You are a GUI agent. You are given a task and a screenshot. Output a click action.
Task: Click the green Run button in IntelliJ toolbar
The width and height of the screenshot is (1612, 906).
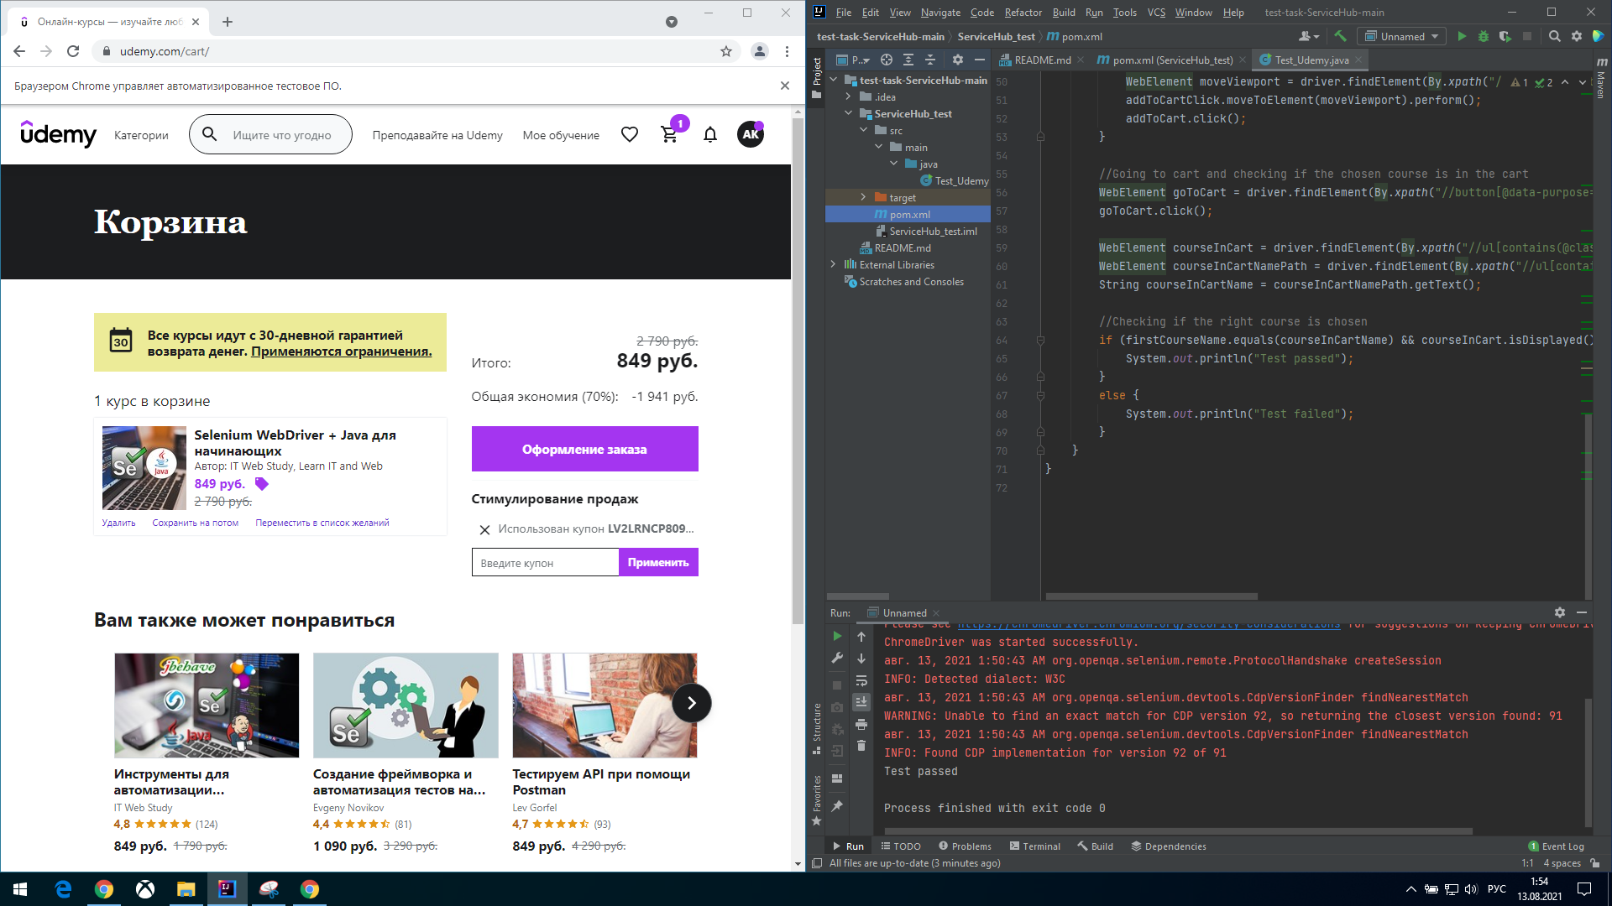(1462, 36)
